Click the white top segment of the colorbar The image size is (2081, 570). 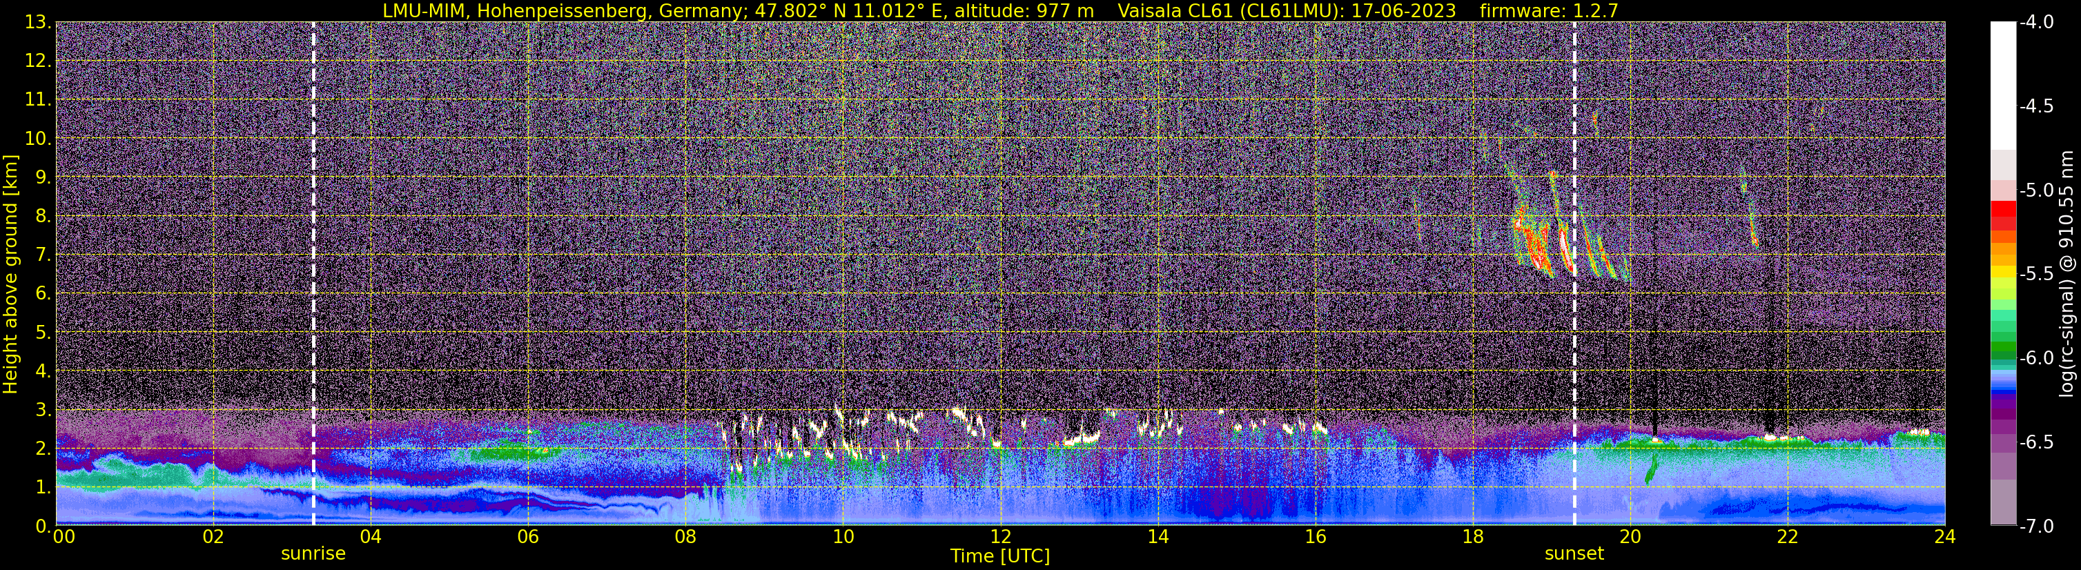pos(2002,86)
